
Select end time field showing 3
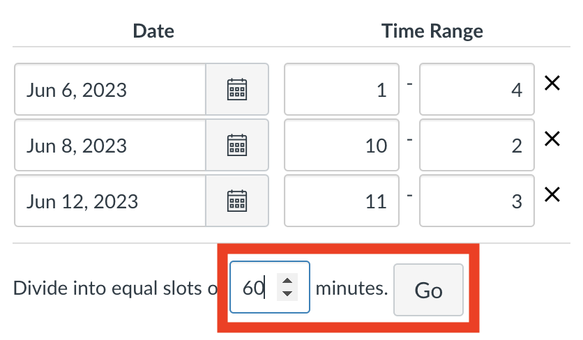[477, 201]
